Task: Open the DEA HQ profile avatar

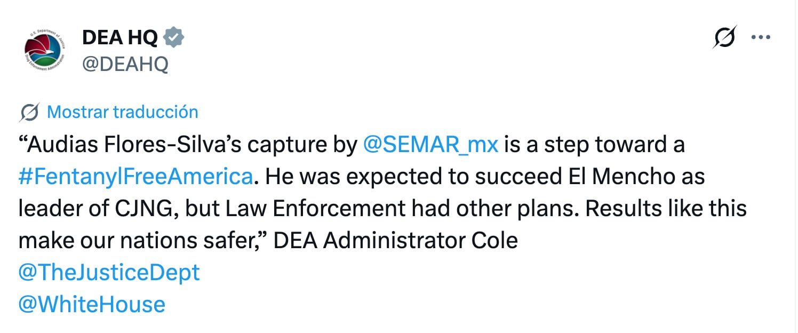Action: 45,51
